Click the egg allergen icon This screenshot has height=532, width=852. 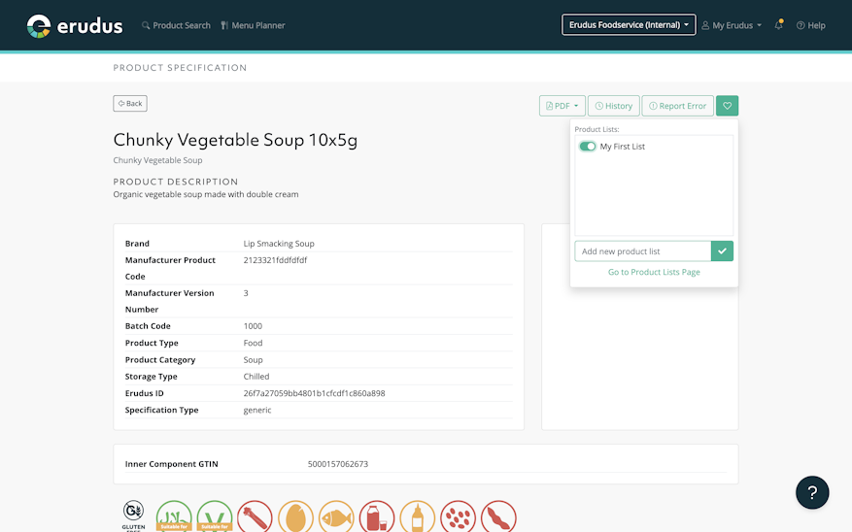tap(295, 516)
